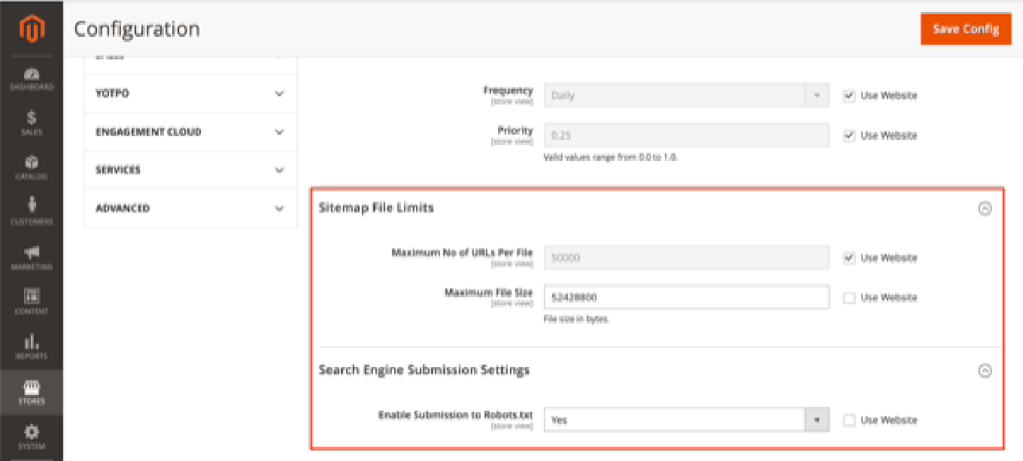Uncheck Use Website for Frequency
The height and width of the screenshot is (461, 1023).
click(x=849, y=96)
